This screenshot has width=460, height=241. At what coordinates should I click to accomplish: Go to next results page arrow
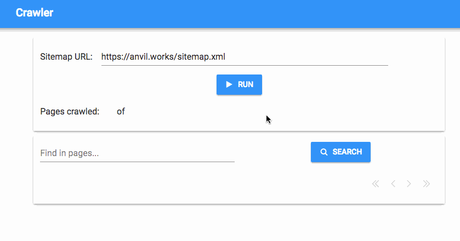tap(408, 184)
